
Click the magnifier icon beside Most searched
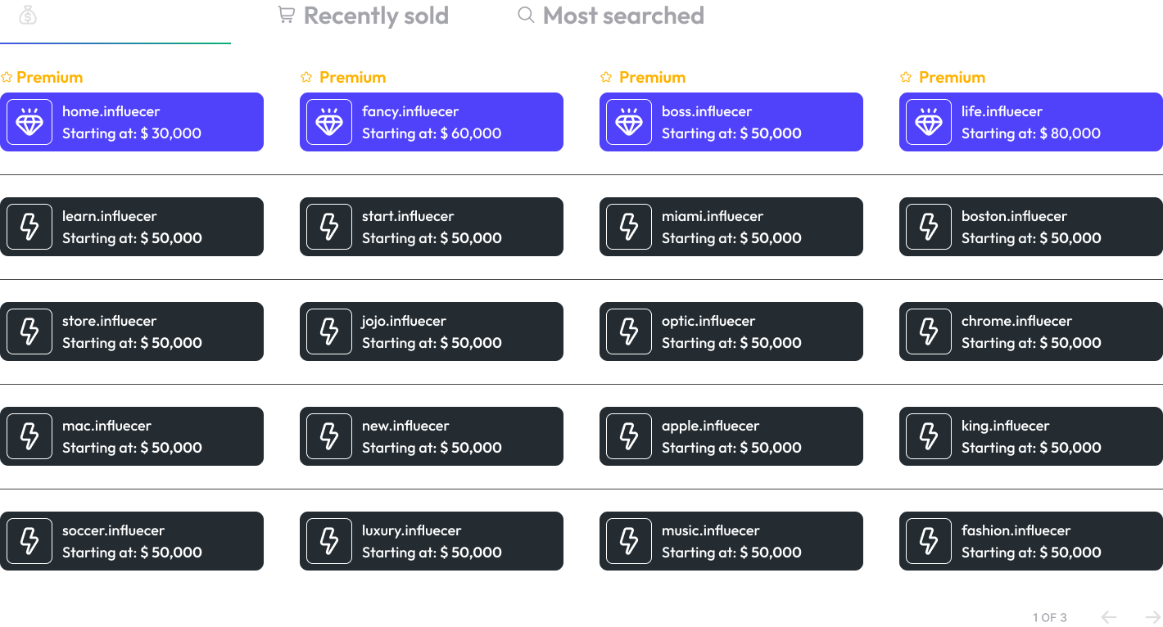(525, 15)
